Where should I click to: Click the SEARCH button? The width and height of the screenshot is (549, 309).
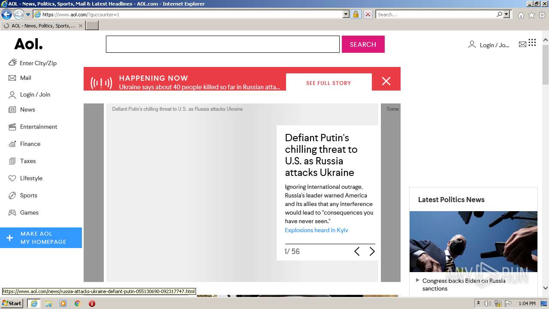pyautogui.click(x=363, y=44)
